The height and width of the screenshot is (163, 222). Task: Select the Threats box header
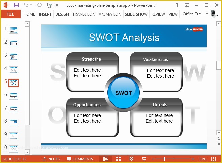coord(160,104)
